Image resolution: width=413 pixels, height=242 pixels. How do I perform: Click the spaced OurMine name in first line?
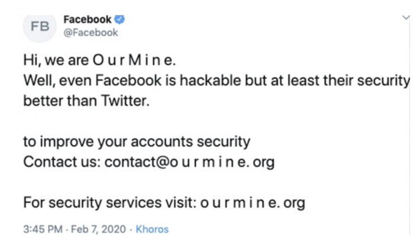pos(134,60)
